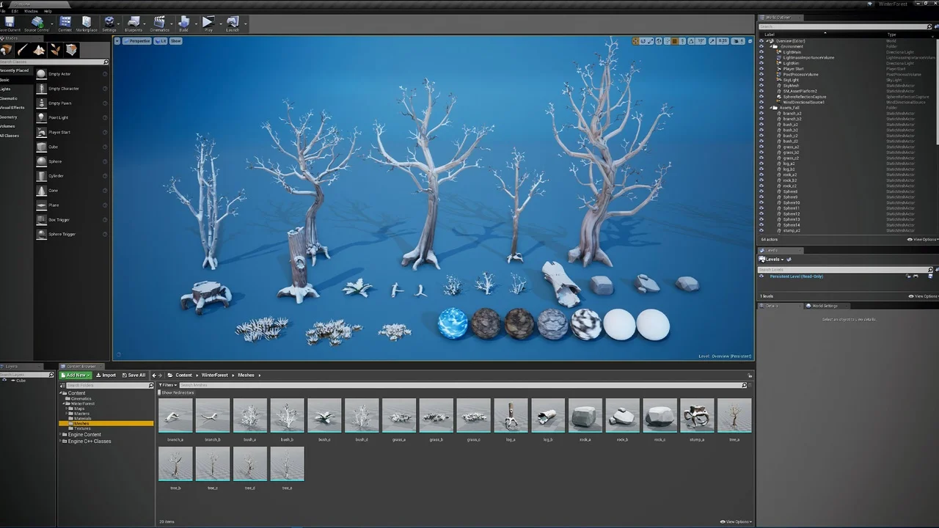Click the Blueprints toolbar icon
Image resolution: width=939 pixels, height=528 pixels.
click(134, 23)
